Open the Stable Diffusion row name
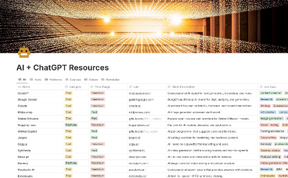Screen dimensions: 288x178 point(28,119)
